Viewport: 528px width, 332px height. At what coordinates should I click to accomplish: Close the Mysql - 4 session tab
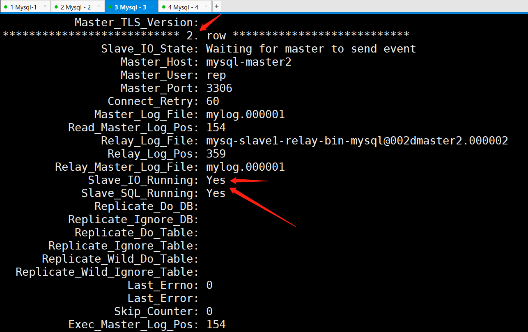tap(205, 6)
